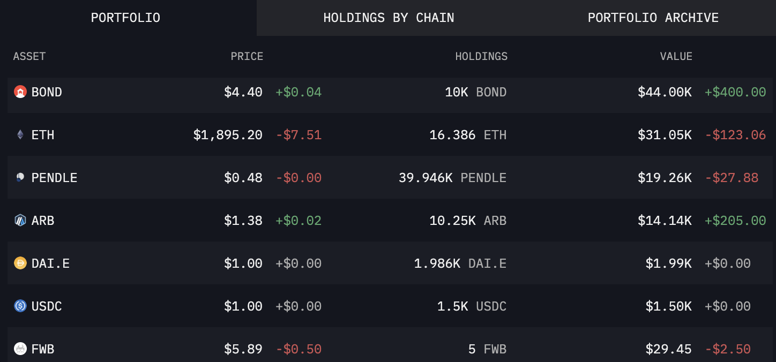Sort by the Value column header
Image resolution: width=776 pixels, height=362 pixels.
pyautogui.click(x=676, y=56)
